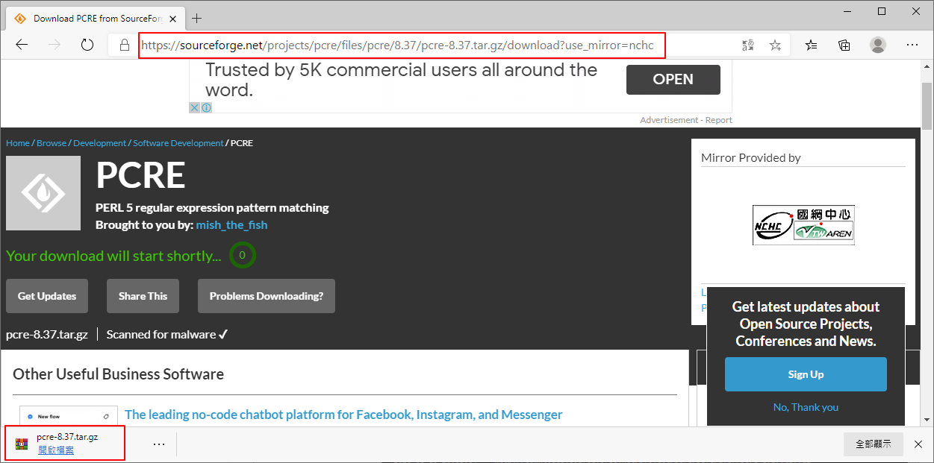Open the downloaded pcre-8.37.tar.gz file link
The image size is (934, 463).
coord(56,450)
